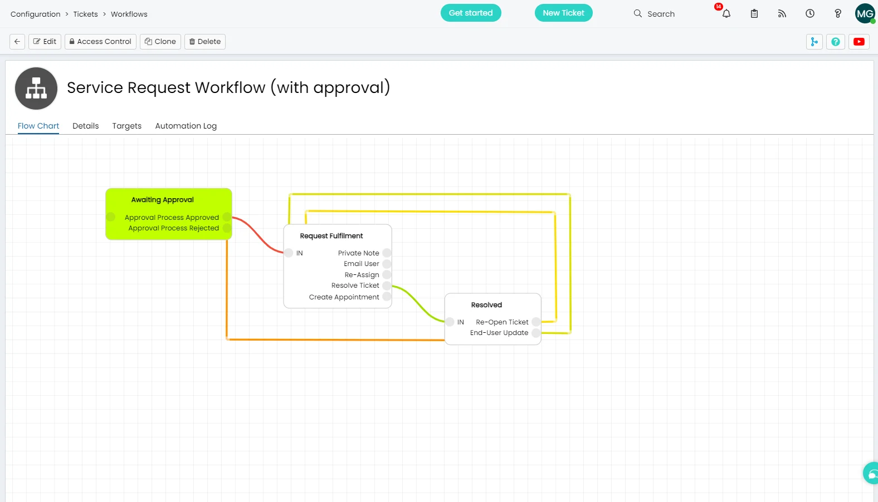The image size is (878, 502).
Task: Open the YouTube video button
Action: (859, 42)
